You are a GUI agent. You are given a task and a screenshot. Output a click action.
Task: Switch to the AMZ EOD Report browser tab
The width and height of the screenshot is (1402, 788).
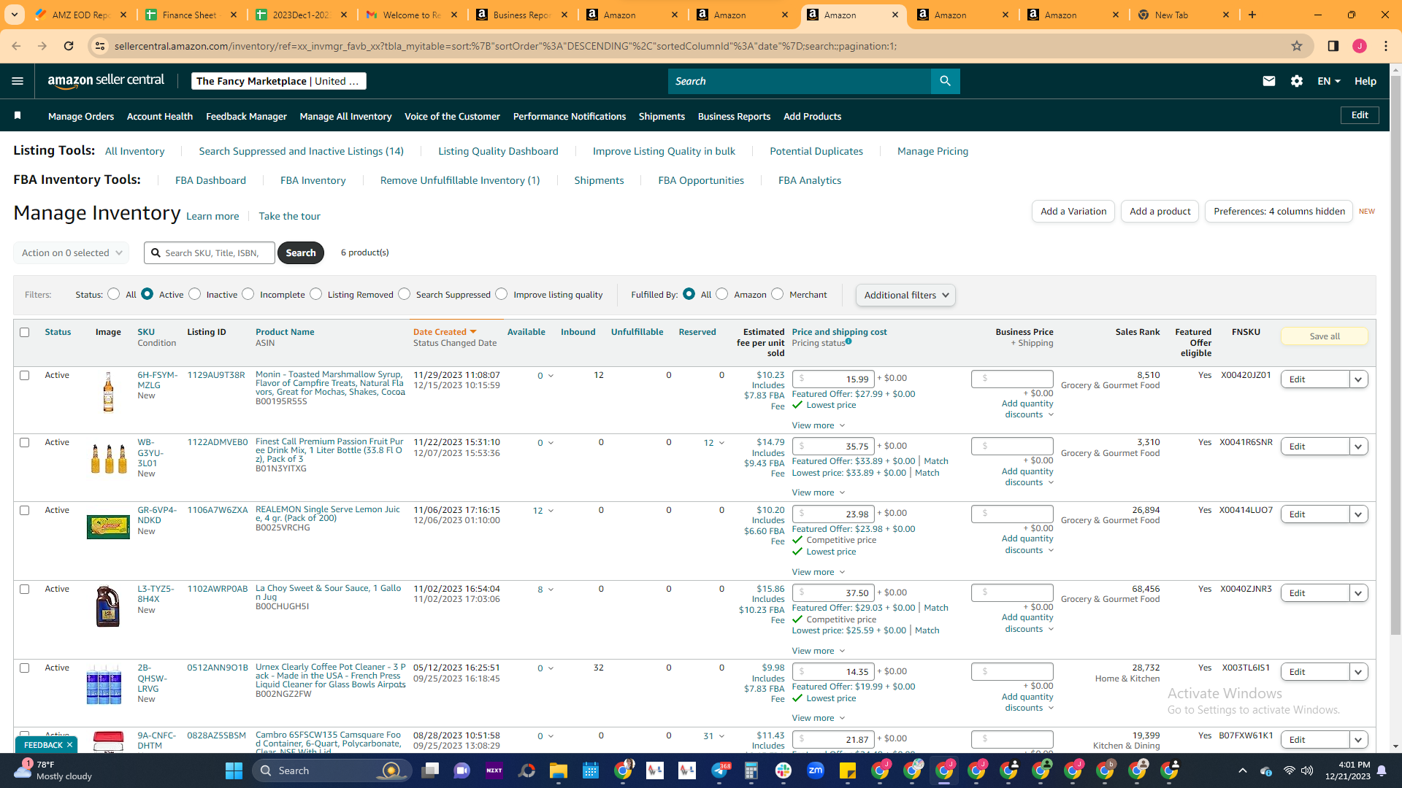tap(82, 15)
